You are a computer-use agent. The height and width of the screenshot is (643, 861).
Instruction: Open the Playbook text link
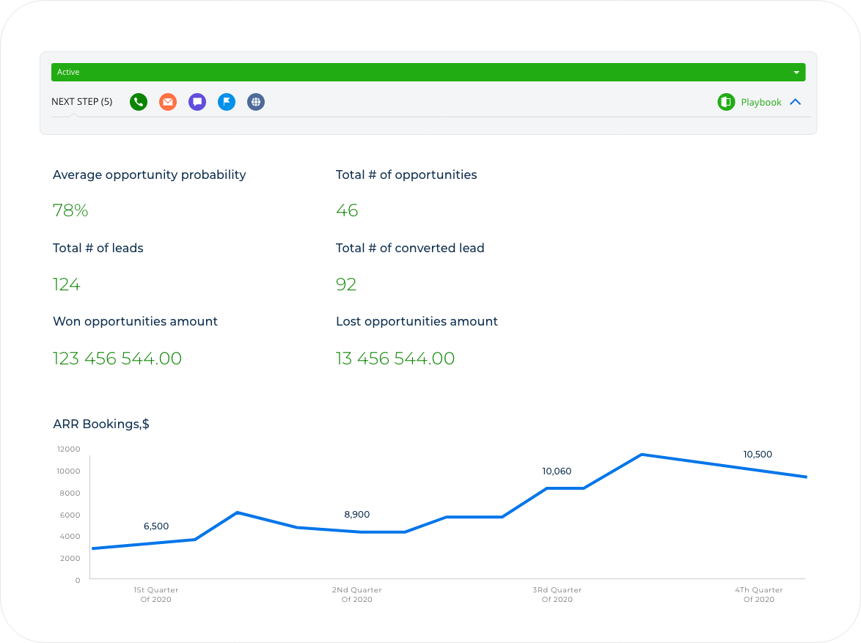(x=761, y=103)
